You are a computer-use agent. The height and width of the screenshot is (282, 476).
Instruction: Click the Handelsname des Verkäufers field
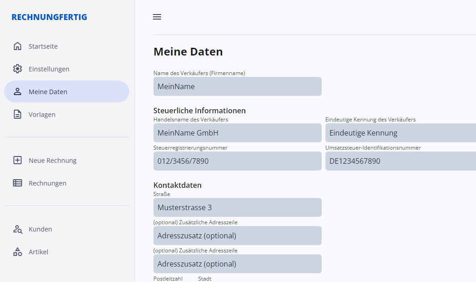coord(237,133)
